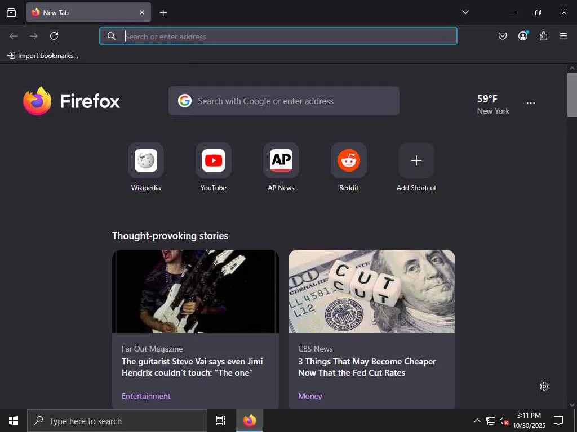Show hidden system tray icons
Viewport: 577px width, 432px height.
click(477, 421)
